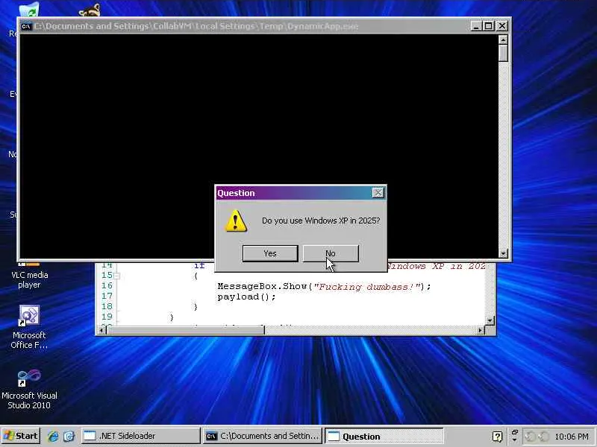Open the Start menu
Image resolution: width=597 pixels, height=447 pixels.
click(x=21, y=436)
